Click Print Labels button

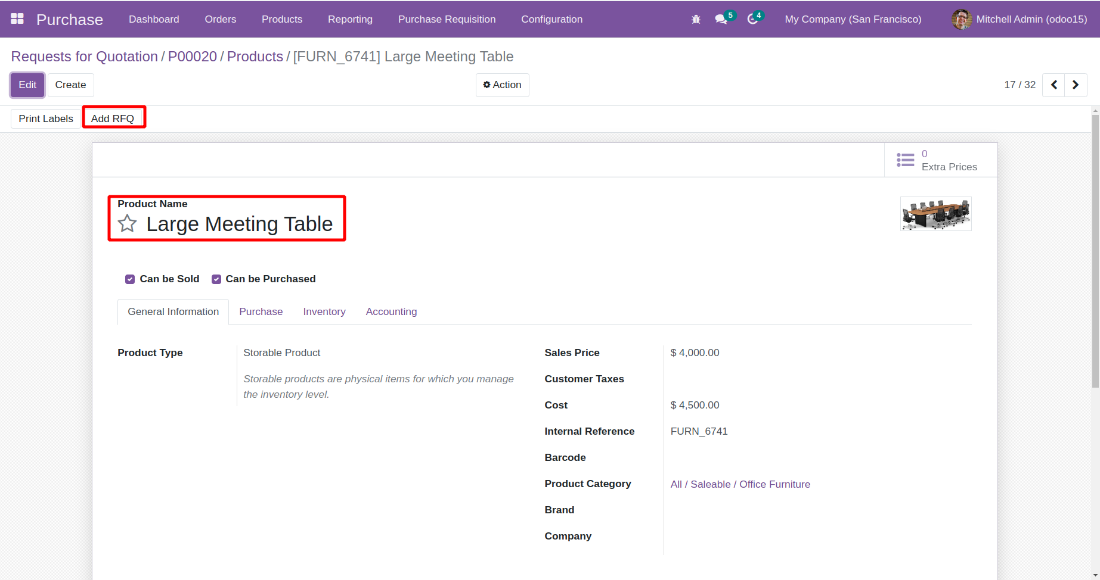tap(46, 119)
